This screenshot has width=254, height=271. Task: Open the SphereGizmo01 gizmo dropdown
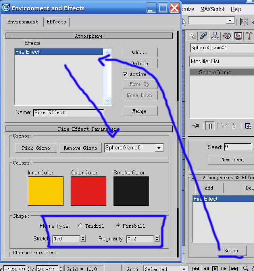159,148
